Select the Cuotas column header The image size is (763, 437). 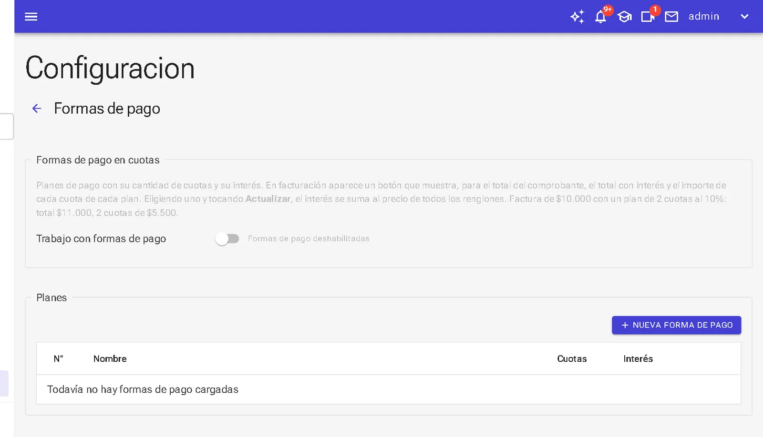pyautogui.click(x=572, y=359)
